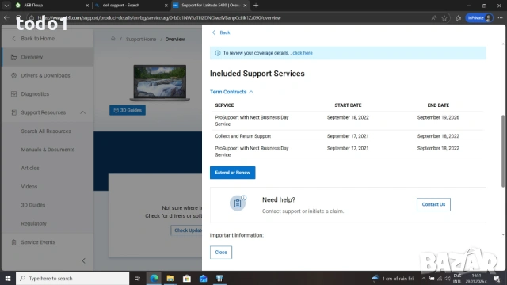Open browser settings and more menu

click(500, 18)
